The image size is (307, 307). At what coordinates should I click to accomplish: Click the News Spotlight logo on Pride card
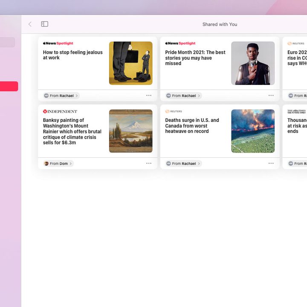(180, 43)
